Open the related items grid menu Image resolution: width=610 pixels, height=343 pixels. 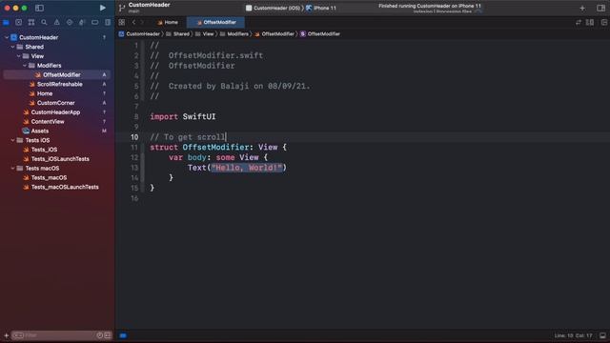[122, 23]
